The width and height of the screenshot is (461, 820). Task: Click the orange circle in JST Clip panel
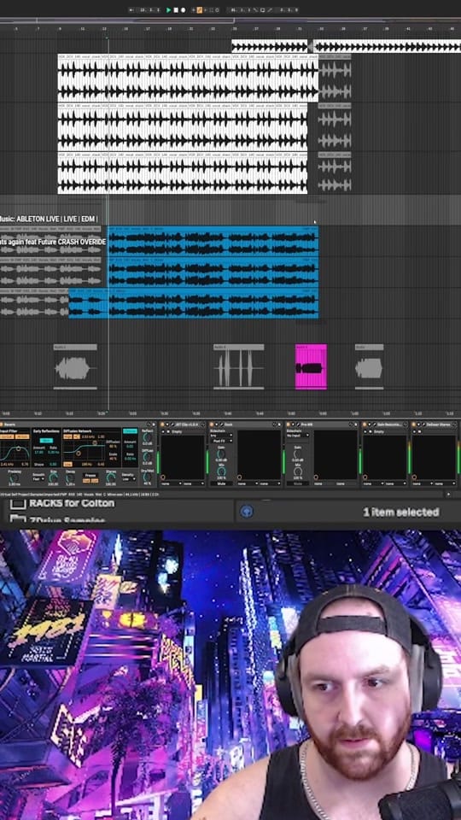[162, 477]
